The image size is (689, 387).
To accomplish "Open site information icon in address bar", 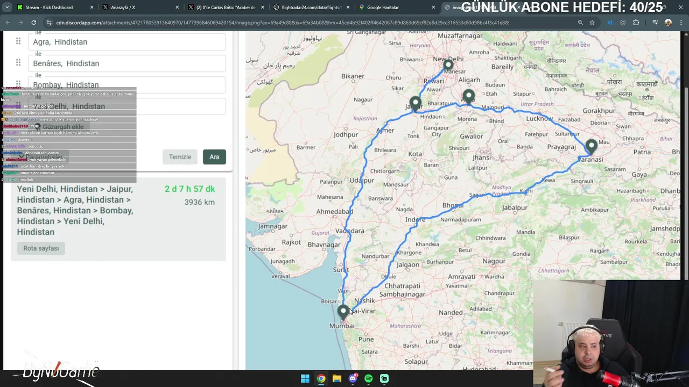I will pyautogui.click(x=50, y=23).
